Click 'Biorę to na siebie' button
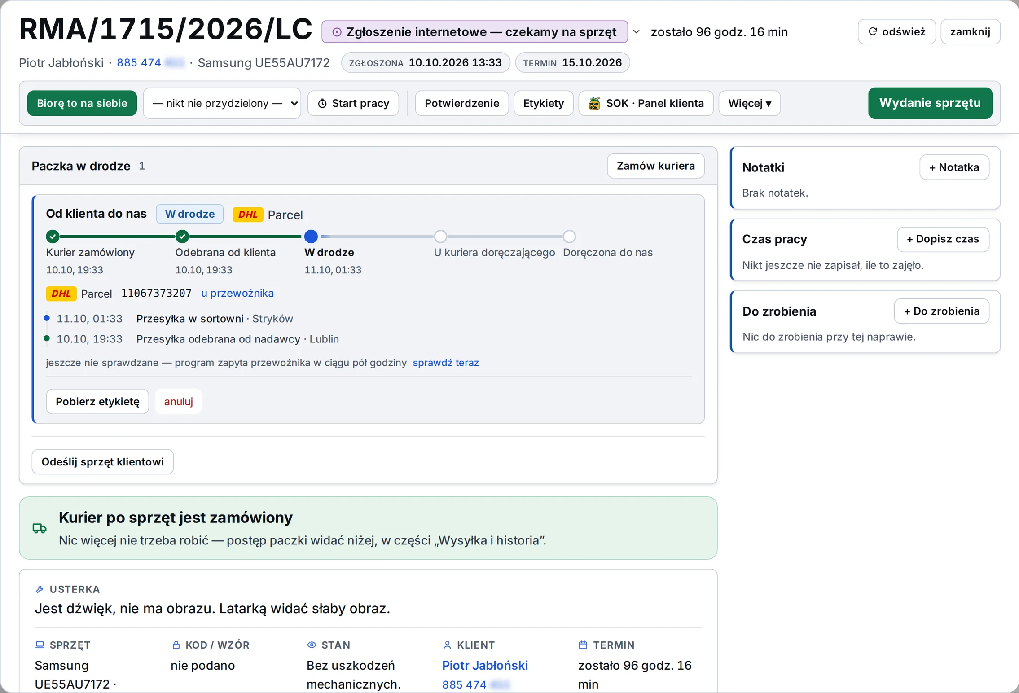This screenshot has width=1019, height=693. coord(82,103)
